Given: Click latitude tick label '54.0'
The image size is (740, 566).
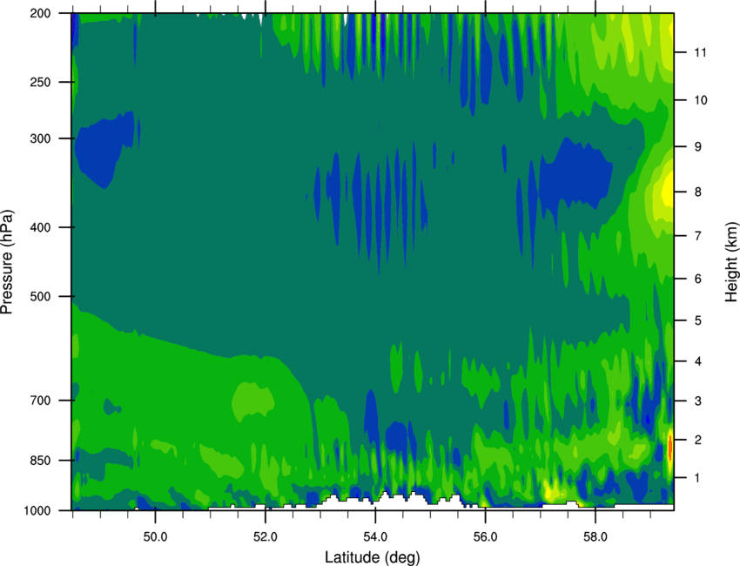Looking at the screenshot, I should 375,537.
